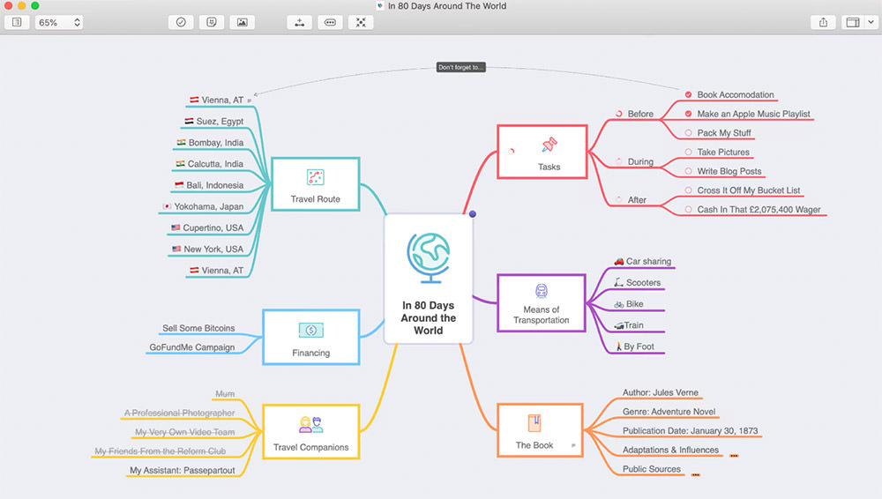Open the dropdown arrow next to inspector button
This screenshot has height=499, width=882.
pos(871,23)
